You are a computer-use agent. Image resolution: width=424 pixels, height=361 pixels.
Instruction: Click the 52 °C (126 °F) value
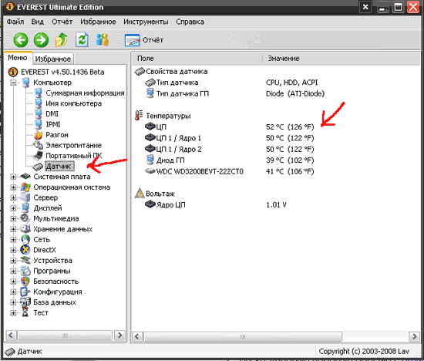290,127
